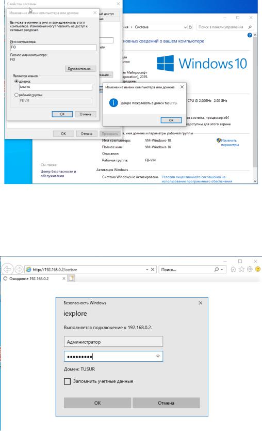262x431 pixels.
Task: Click "Отмена" in the "Свойства системы" window
Action: tap(87, 133)
